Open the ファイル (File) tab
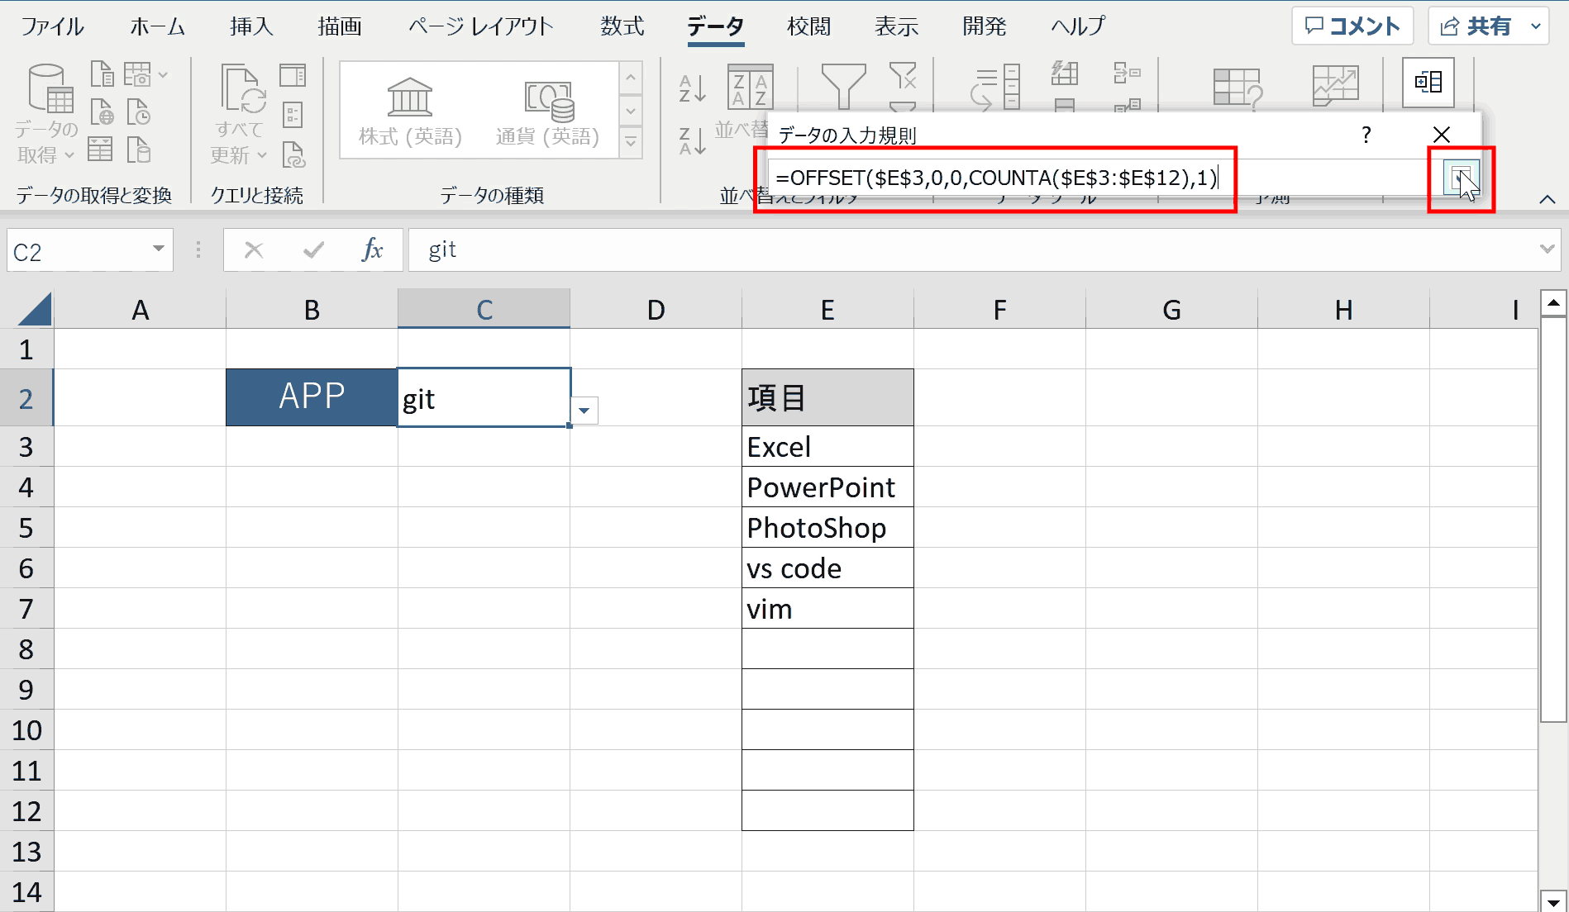This screenshot has height=912, width=1569. pyautogui.click(x=52, y=26)
